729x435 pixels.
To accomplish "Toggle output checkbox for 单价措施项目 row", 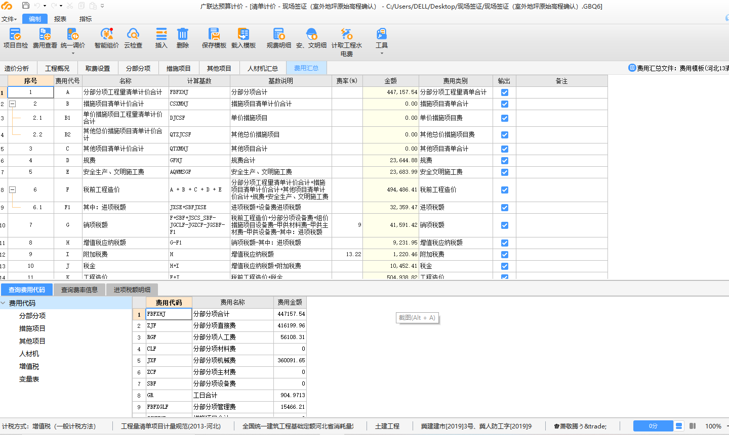I will click(x=505, y=118).
